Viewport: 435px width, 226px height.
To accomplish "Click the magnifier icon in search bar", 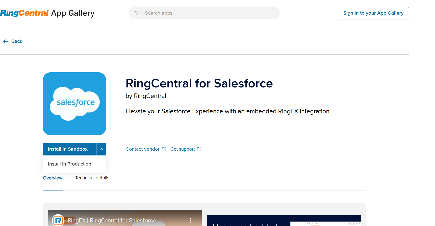I will (x=137, y=13).
